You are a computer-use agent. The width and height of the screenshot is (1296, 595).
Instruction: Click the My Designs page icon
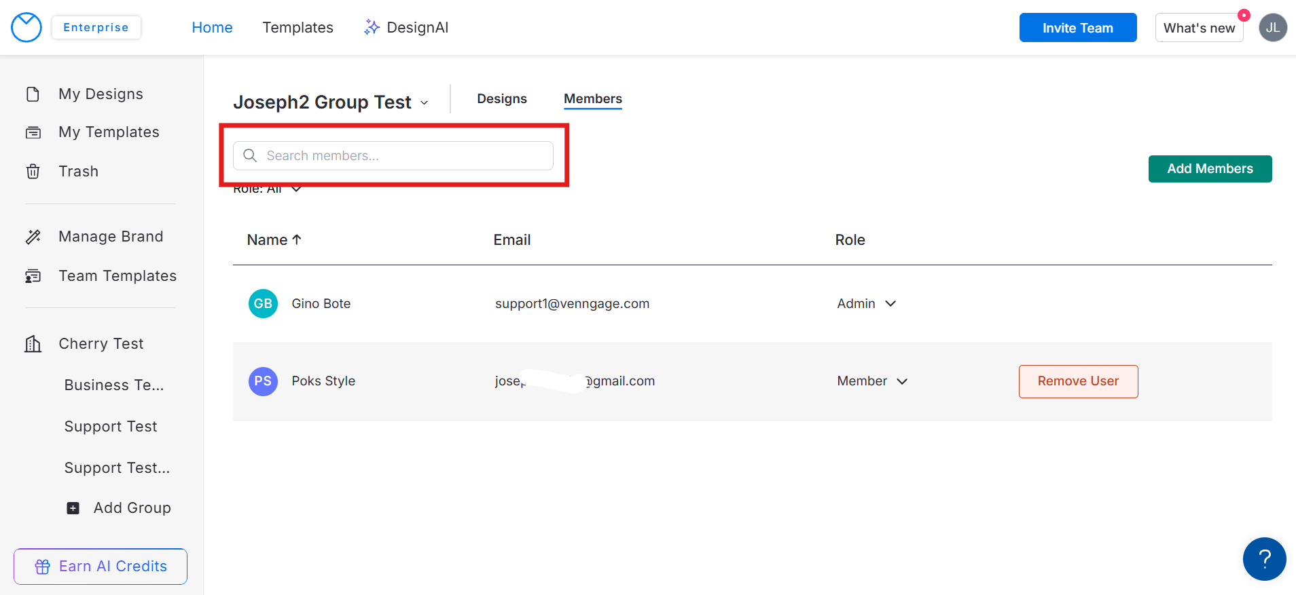pyautogui.click(x=33, y=94)
